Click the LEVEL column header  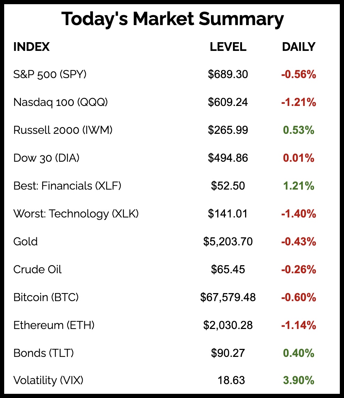point(228,47)
